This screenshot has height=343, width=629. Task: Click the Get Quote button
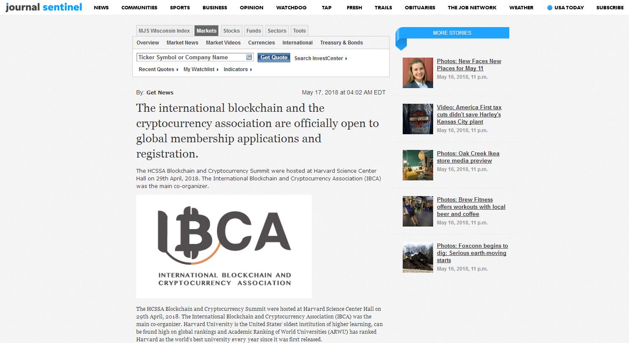pyautogui.click(x=274, y=58)
